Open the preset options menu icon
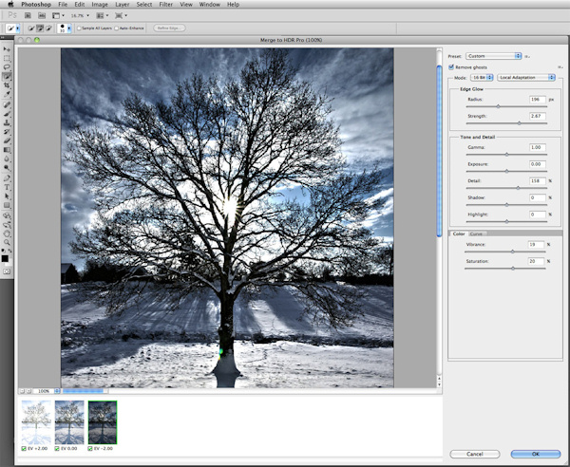 coord(528,56)
